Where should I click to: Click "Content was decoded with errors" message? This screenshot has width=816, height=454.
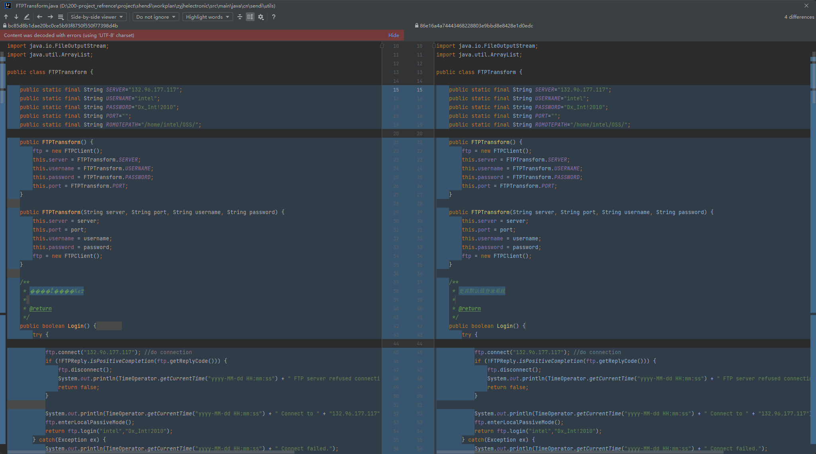(69, 35)
